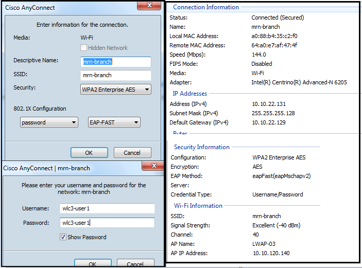The image size is (362, 268).
Task: Close the mrn-branch credentials dialog
Action: (x=153, y=166)
